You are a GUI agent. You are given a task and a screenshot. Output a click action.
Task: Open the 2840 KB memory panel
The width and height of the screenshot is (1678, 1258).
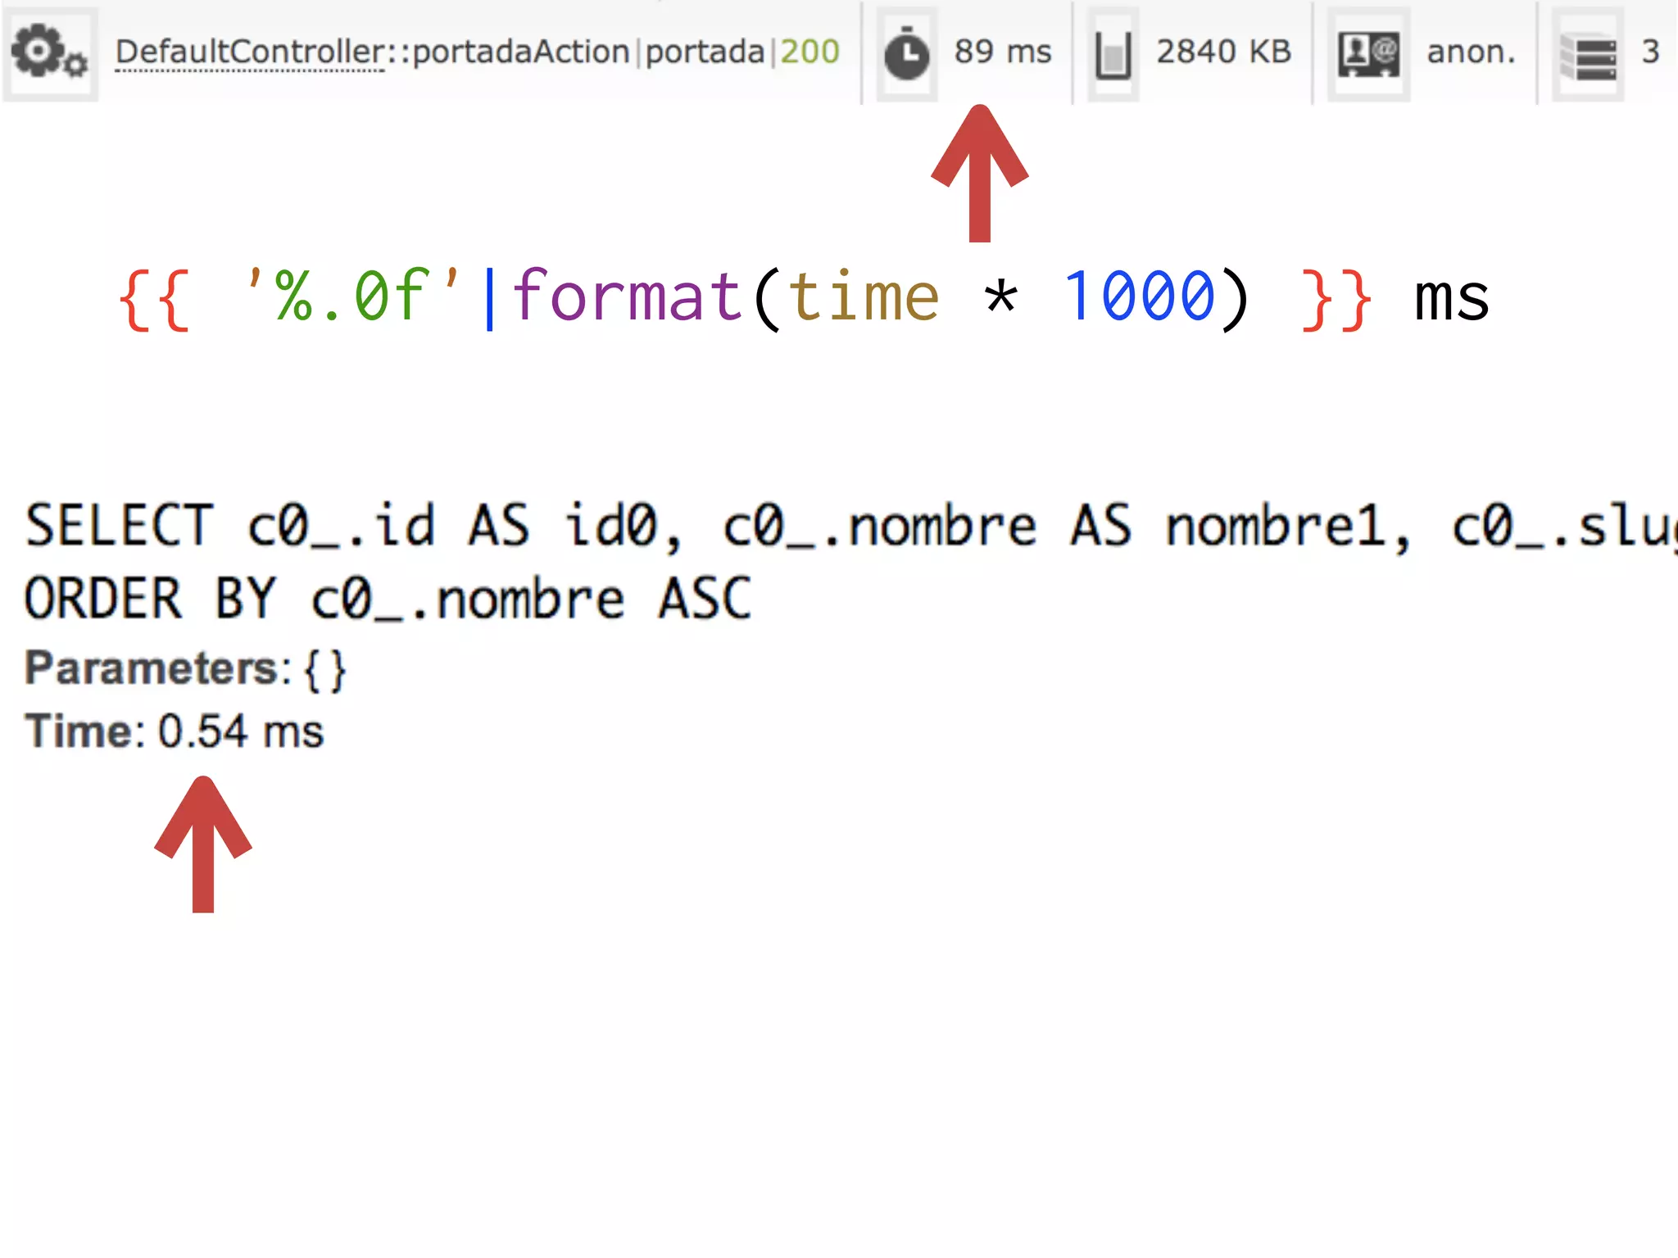point(1223,52)
